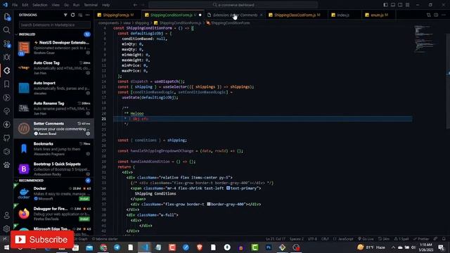
Task: Open the View menu
Action: coord(56,5)
